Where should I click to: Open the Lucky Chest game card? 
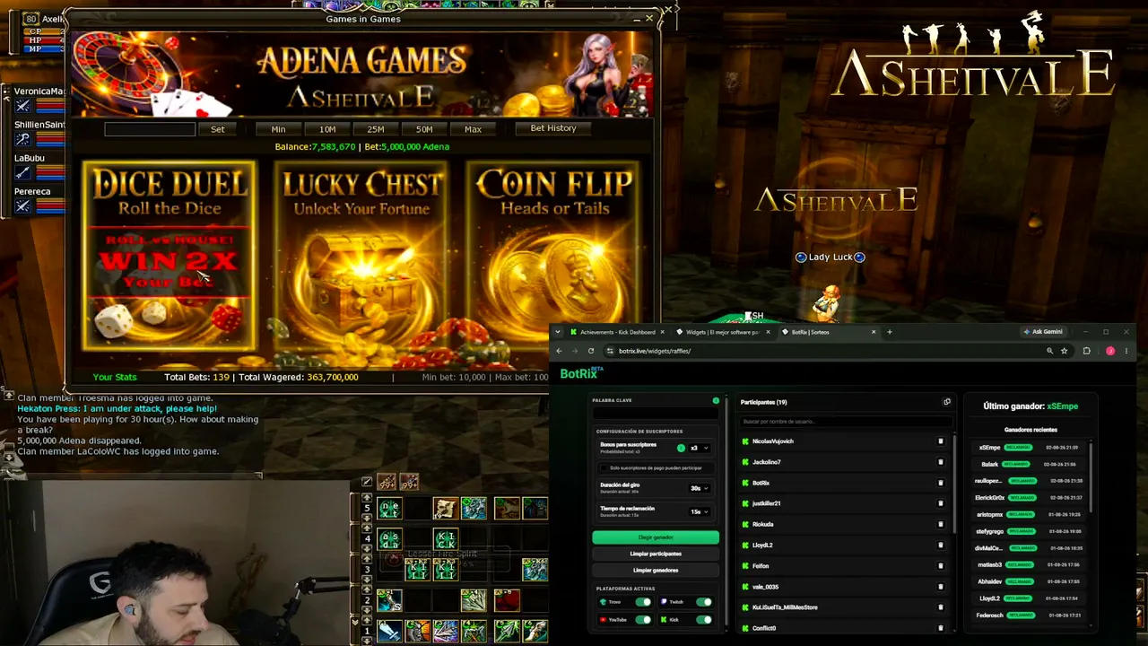click(362, 255)
